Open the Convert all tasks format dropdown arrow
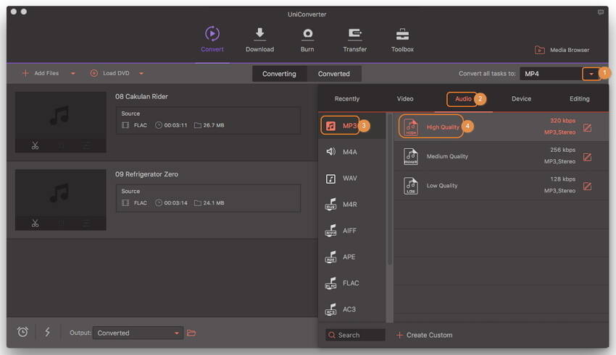 pyautogui.click(x=591, y=74)
